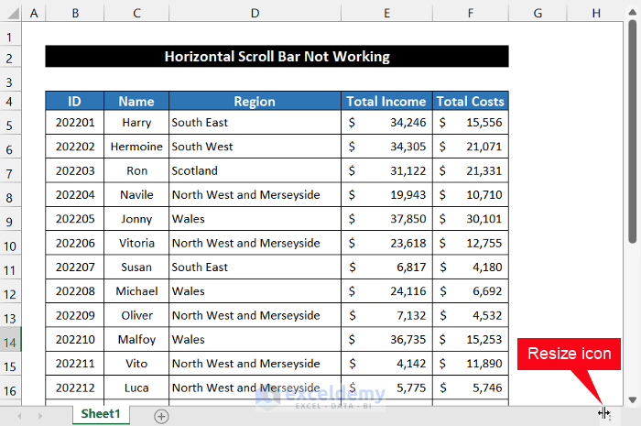Select income cell showing 24,116
The image size is (641, 426).
coord(386,291)
